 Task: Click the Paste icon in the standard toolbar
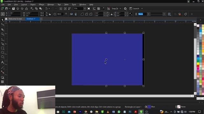pos(41,9)
